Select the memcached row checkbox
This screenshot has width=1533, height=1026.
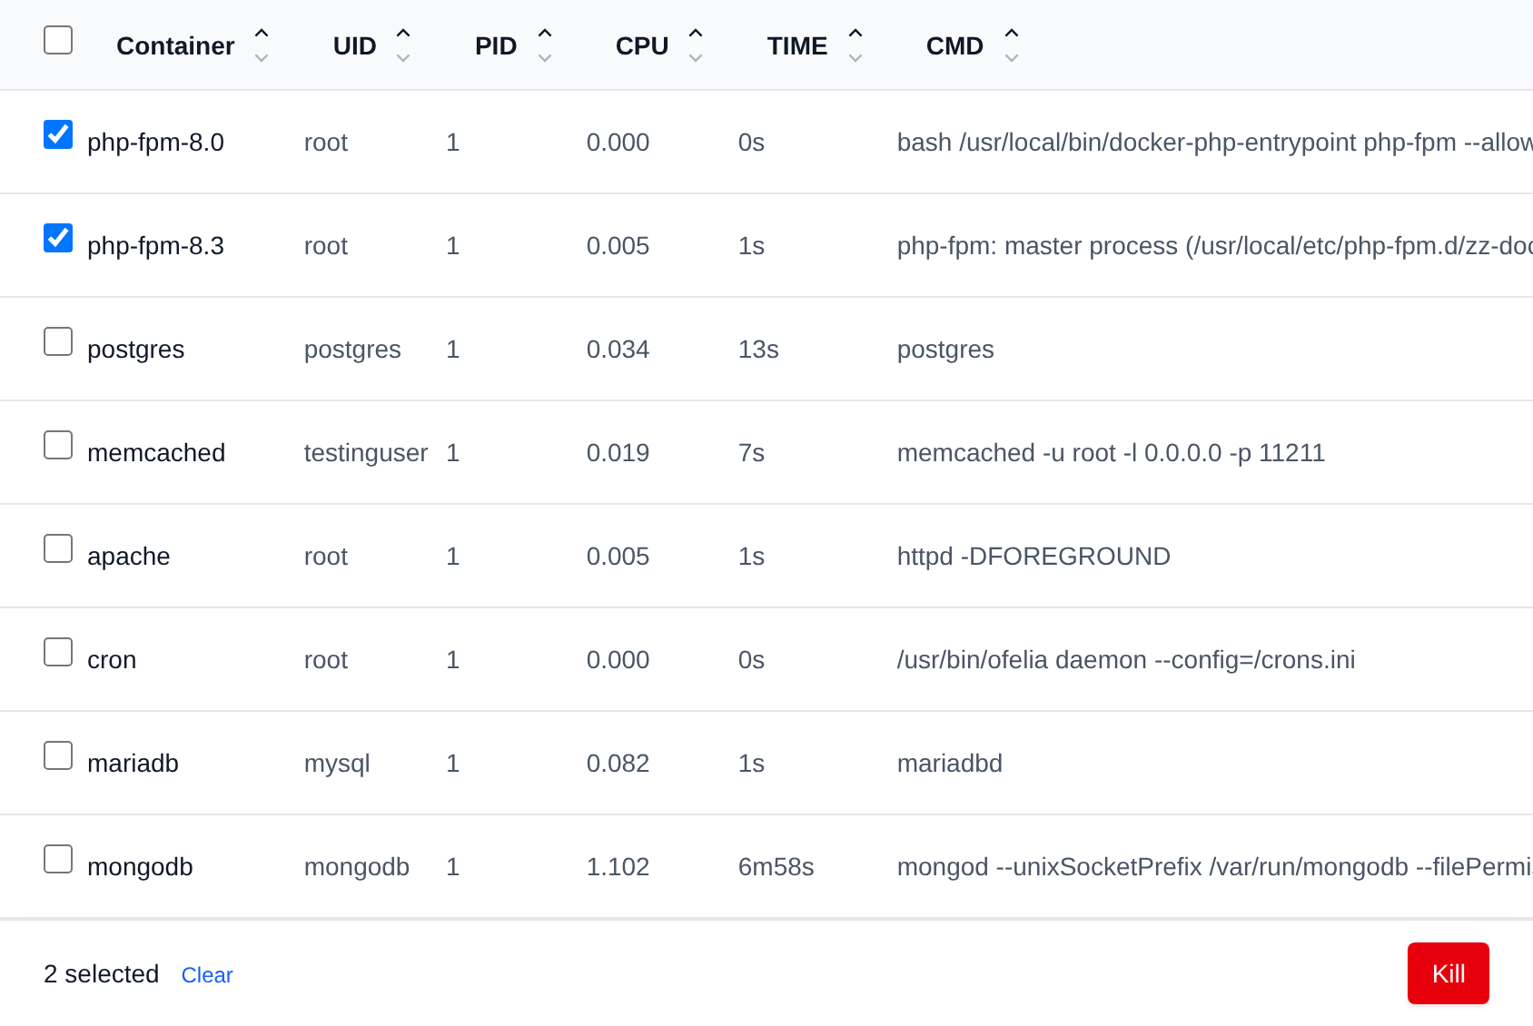(x=58, y=445)
